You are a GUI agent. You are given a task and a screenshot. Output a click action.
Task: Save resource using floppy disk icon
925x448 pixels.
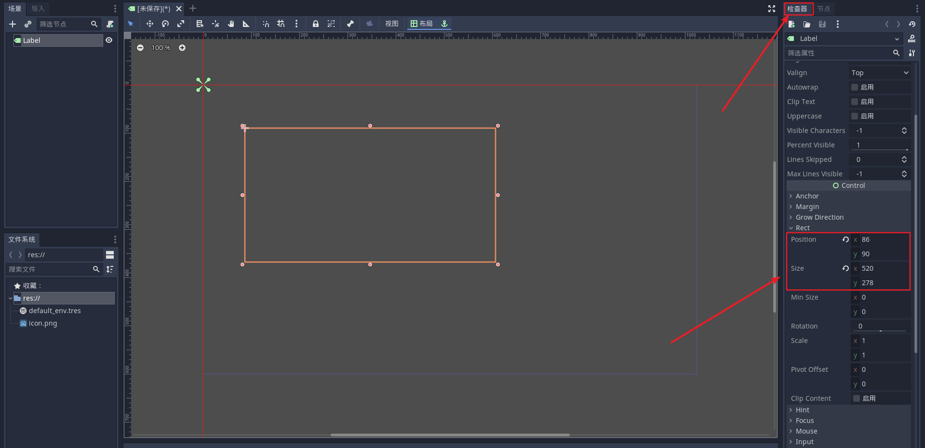822,24
